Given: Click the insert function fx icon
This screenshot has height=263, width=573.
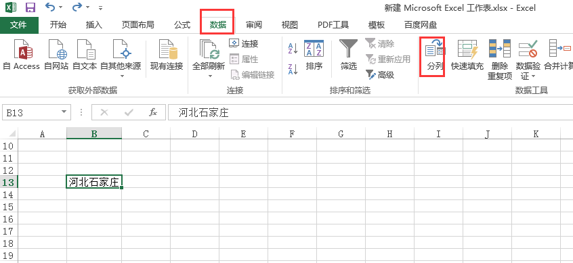Looking at the screenshot, I should click(154, 112).
